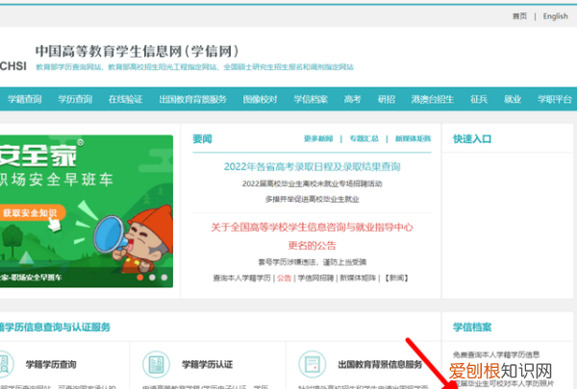The height and width of the screenshot is (389, 577).
Task: Open 新媒体矩阵 link in news header
Action: pos(413,138)
